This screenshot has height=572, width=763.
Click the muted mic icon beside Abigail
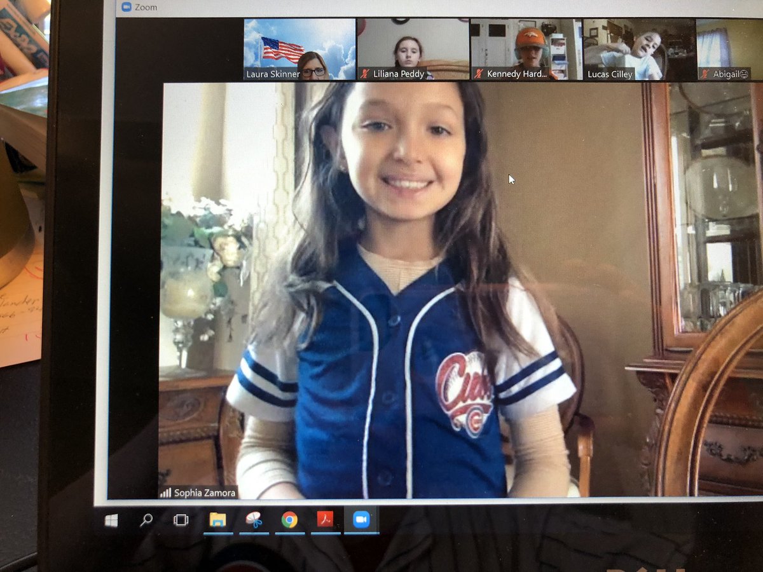[706, 74]
